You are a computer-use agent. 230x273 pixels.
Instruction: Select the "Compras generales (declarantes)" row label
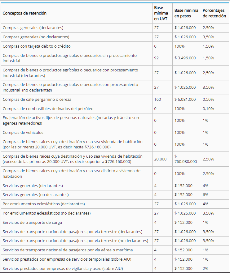[x=33, y=28]
